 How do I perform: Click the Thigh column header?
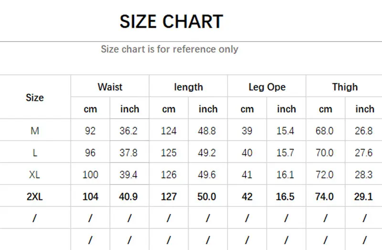click(x=345, y=87)
